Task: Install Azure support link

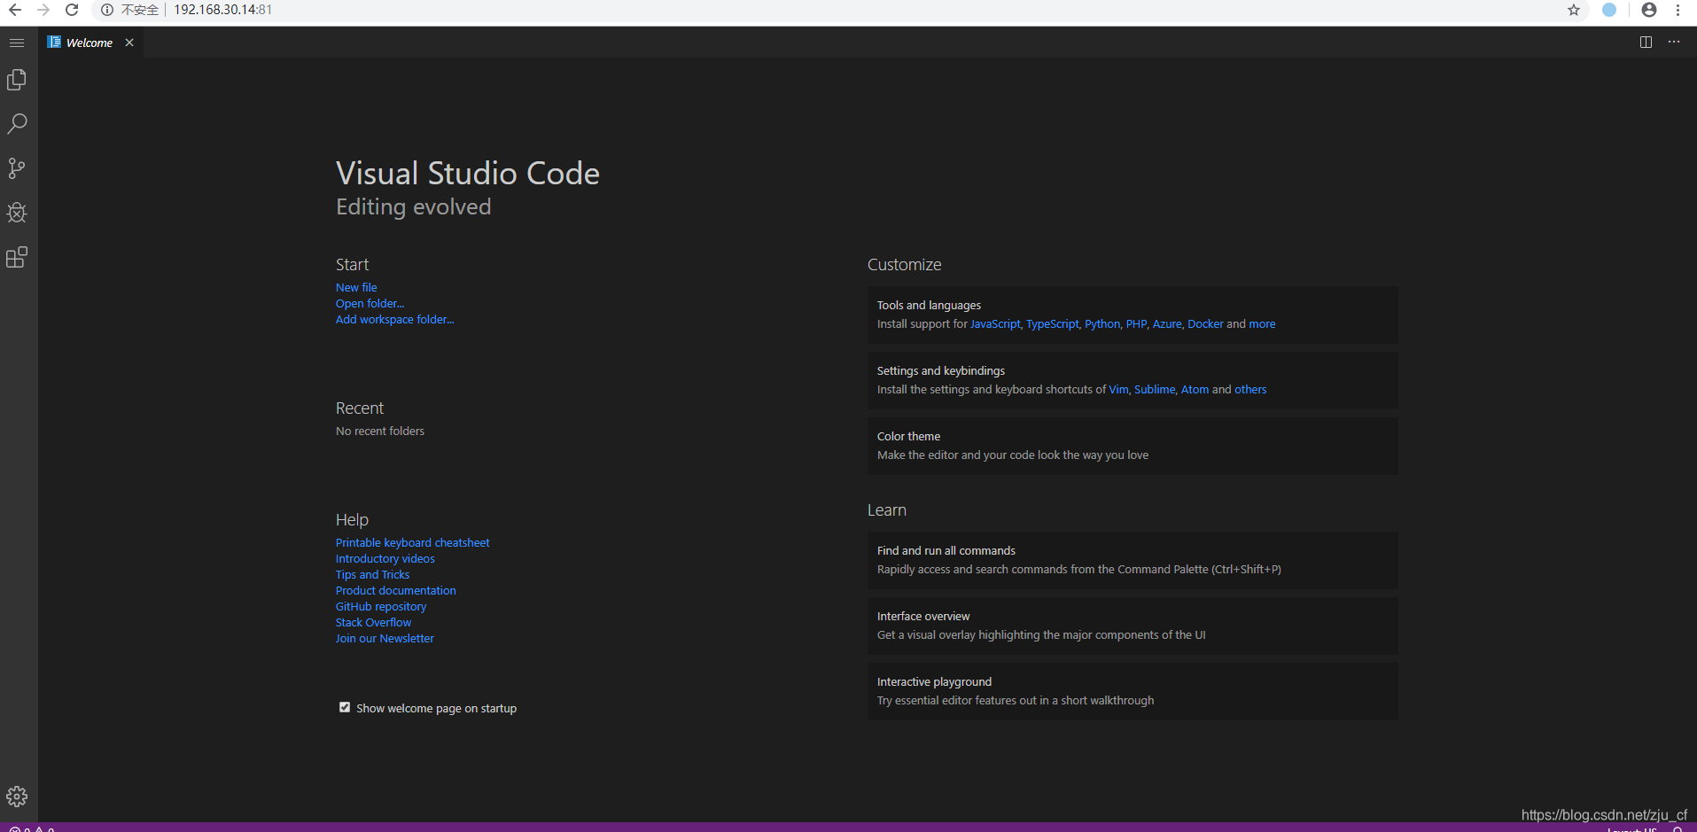Action: pyautogui.click(x=1167, y=323)
